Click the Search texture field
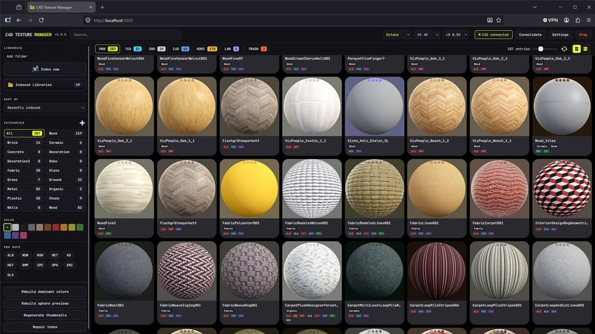This screenshot has height=334, width=595. click(x=126, y=34)
